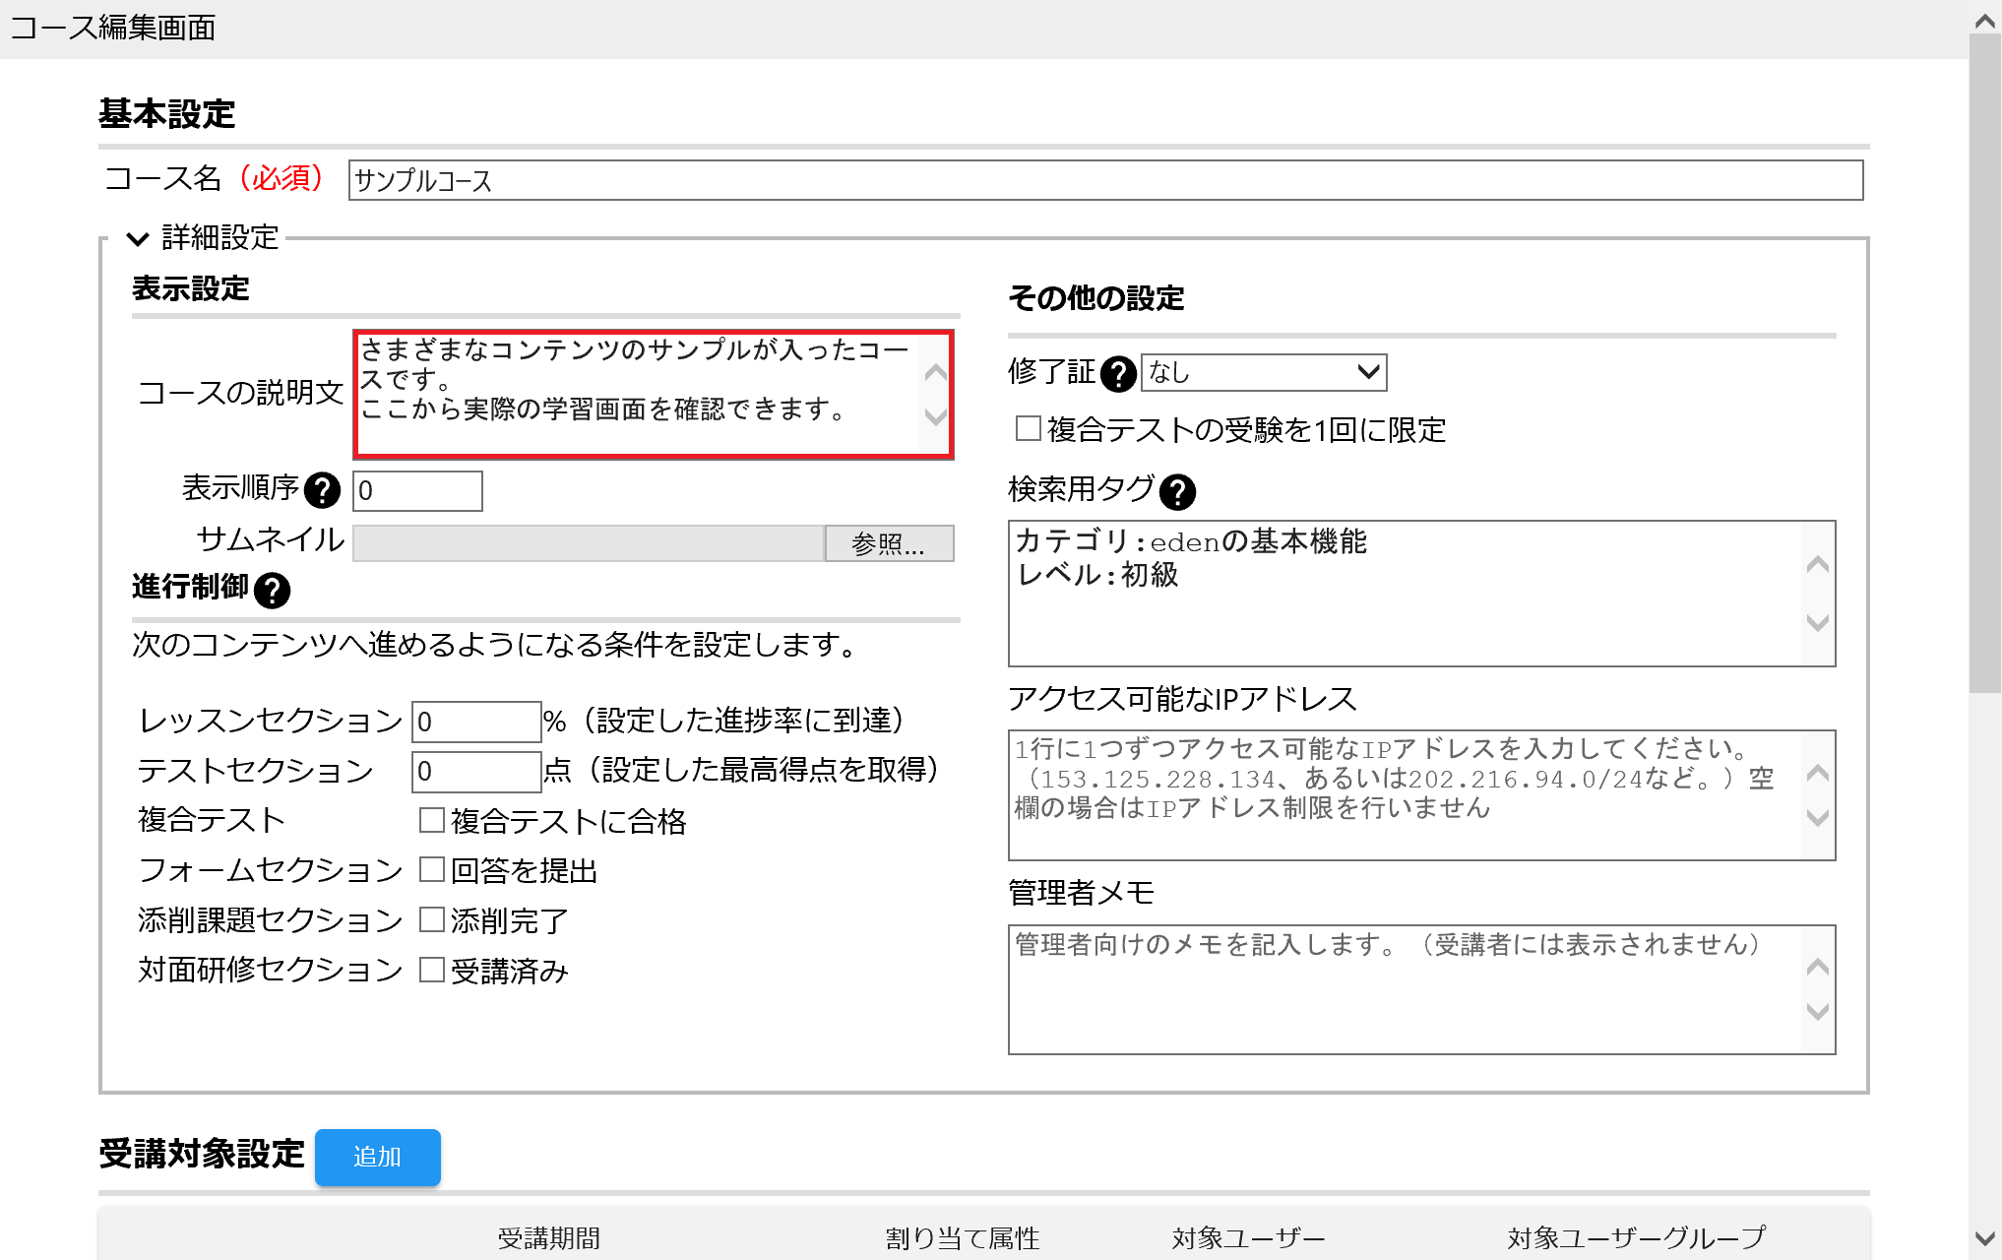Click scroll-up arrow in 管理者メモ box
This screenshot has height=1260, width=2002.
[1818, 967]
